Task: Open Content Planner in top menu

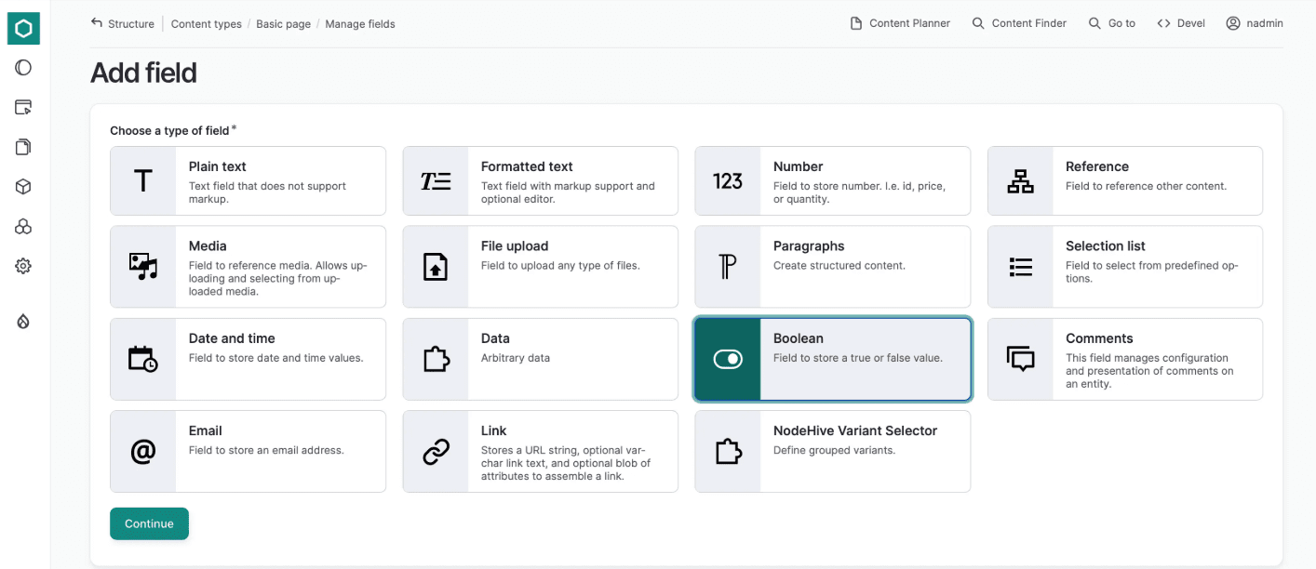Action: coord(900,23)
